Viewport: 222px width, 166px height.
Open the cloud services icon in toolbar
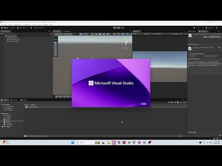click(x=194, y=28)
